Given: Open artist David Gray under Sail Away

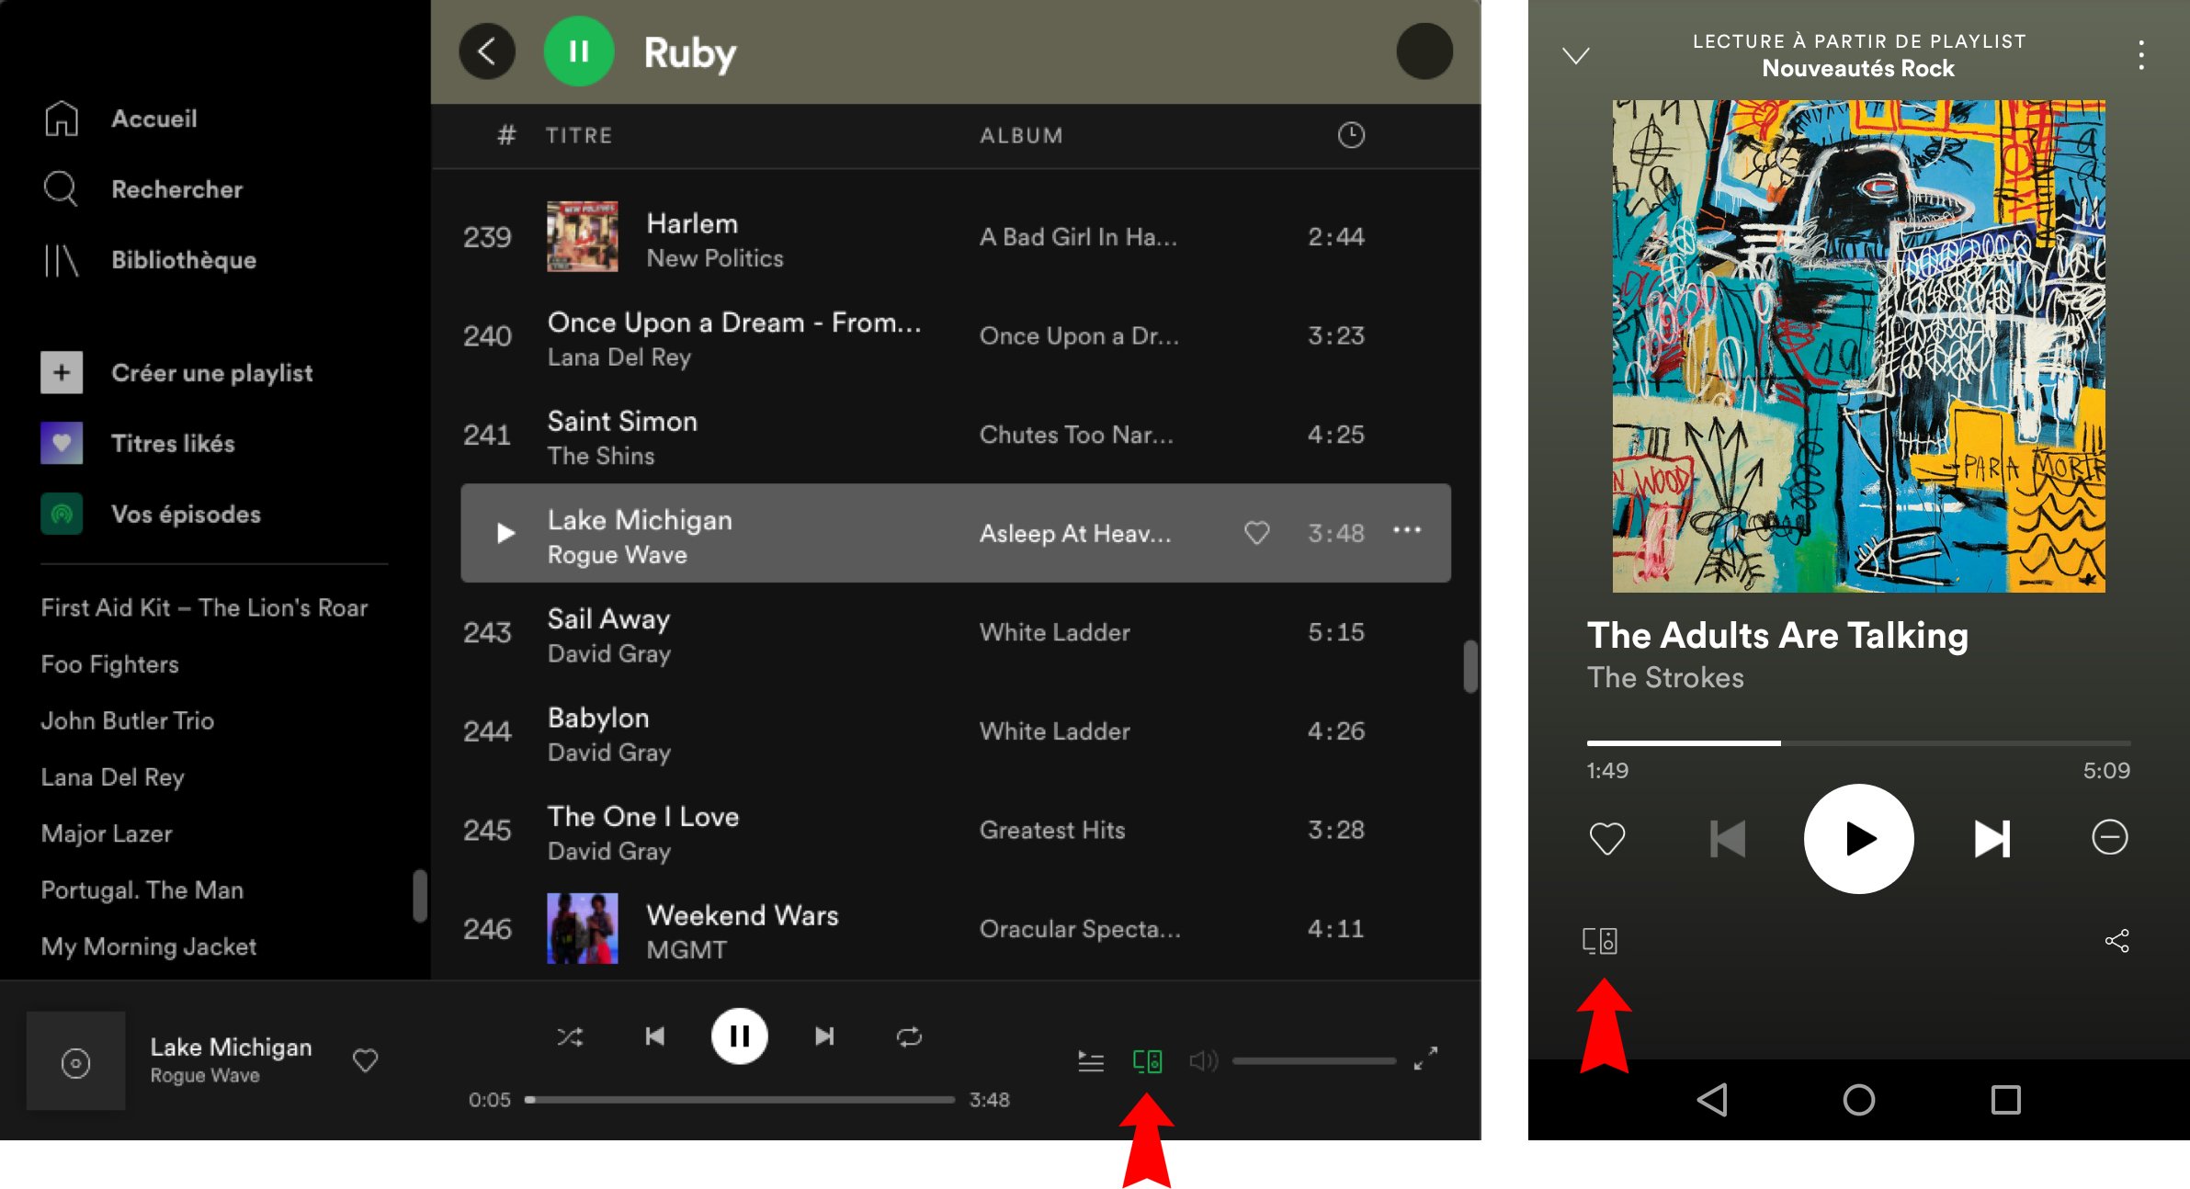Looking at the screenshot, I should click(x=608, y=653).
